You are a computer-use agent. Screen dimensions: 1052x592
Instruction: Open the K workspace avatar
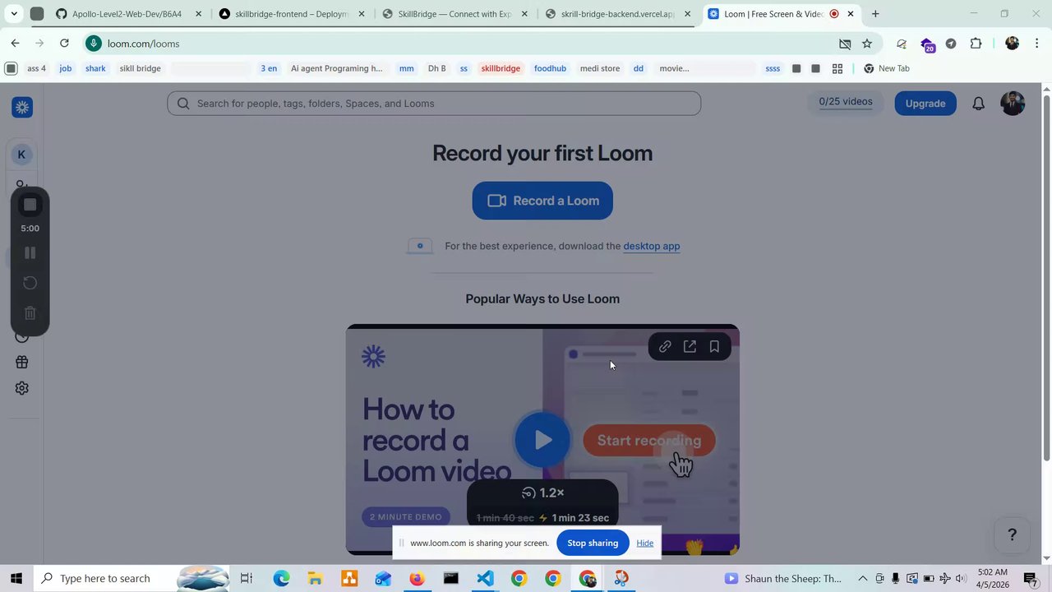pos(21,155)
